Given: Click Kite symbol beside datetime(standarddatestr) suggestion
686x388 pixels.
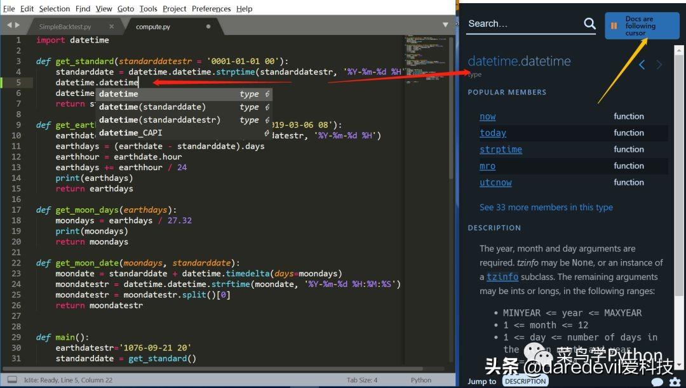Looking at the screenshot, I should [x=267, y=120].
